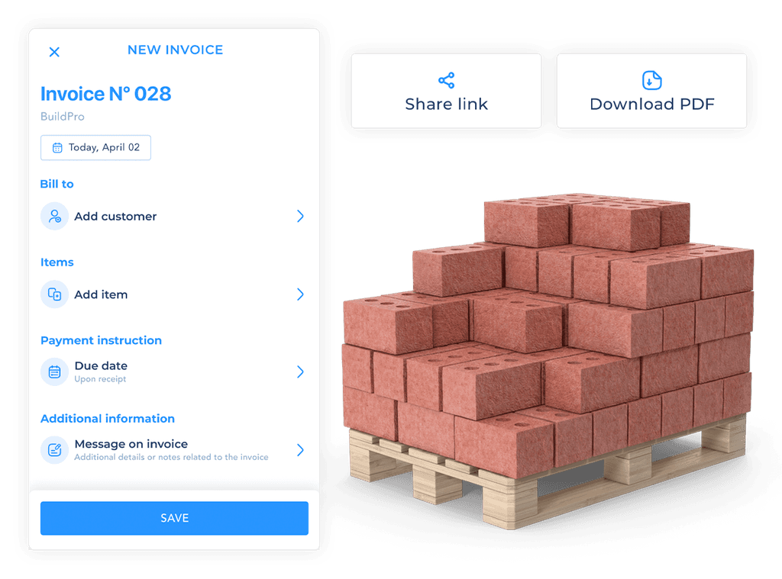
Task: Click the add customer person icon
Action: [54, 216]
